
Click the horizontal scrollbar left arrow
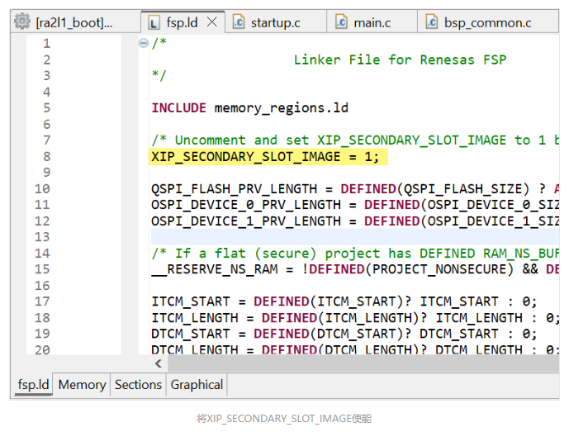click(x=159, y=363)
